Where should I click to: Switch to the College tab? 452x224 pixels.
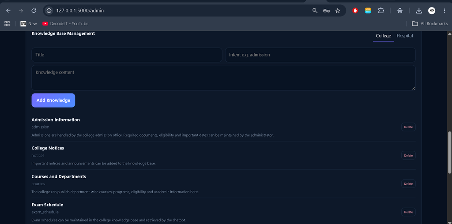point(384,36)
